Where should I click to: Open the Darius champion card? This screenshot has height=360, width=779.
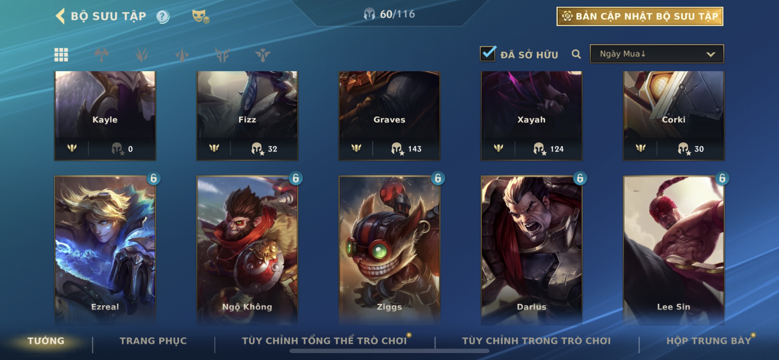tap(531, 250)
